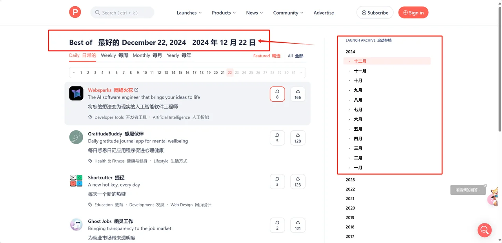The height and width of the screenshot is (243, 502).
Task: Select the All filter
Action: tap(295, 56)
